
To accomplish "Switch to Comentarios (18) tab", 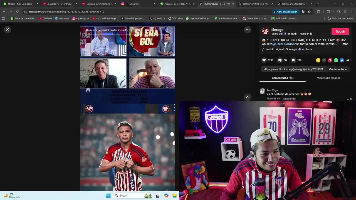I will 282,78.
